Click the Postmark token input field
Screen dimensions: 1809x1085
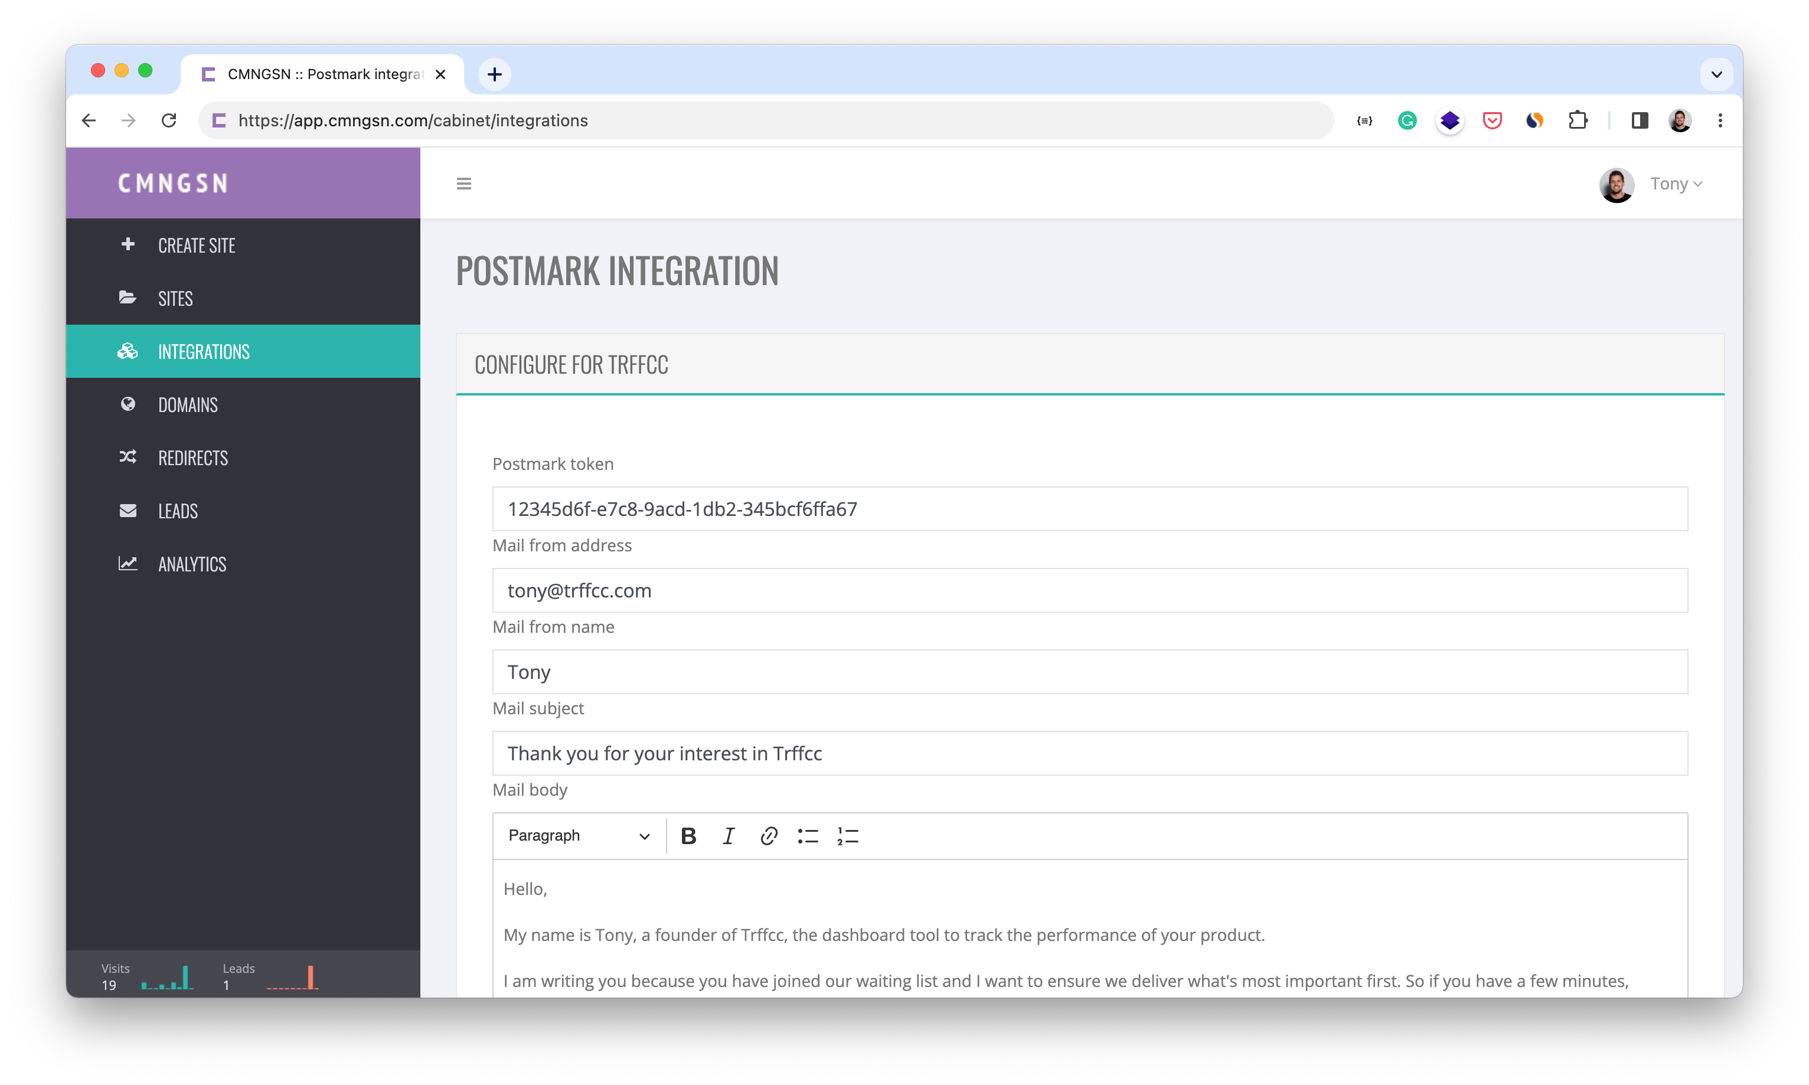click(x=1090, y=509)
